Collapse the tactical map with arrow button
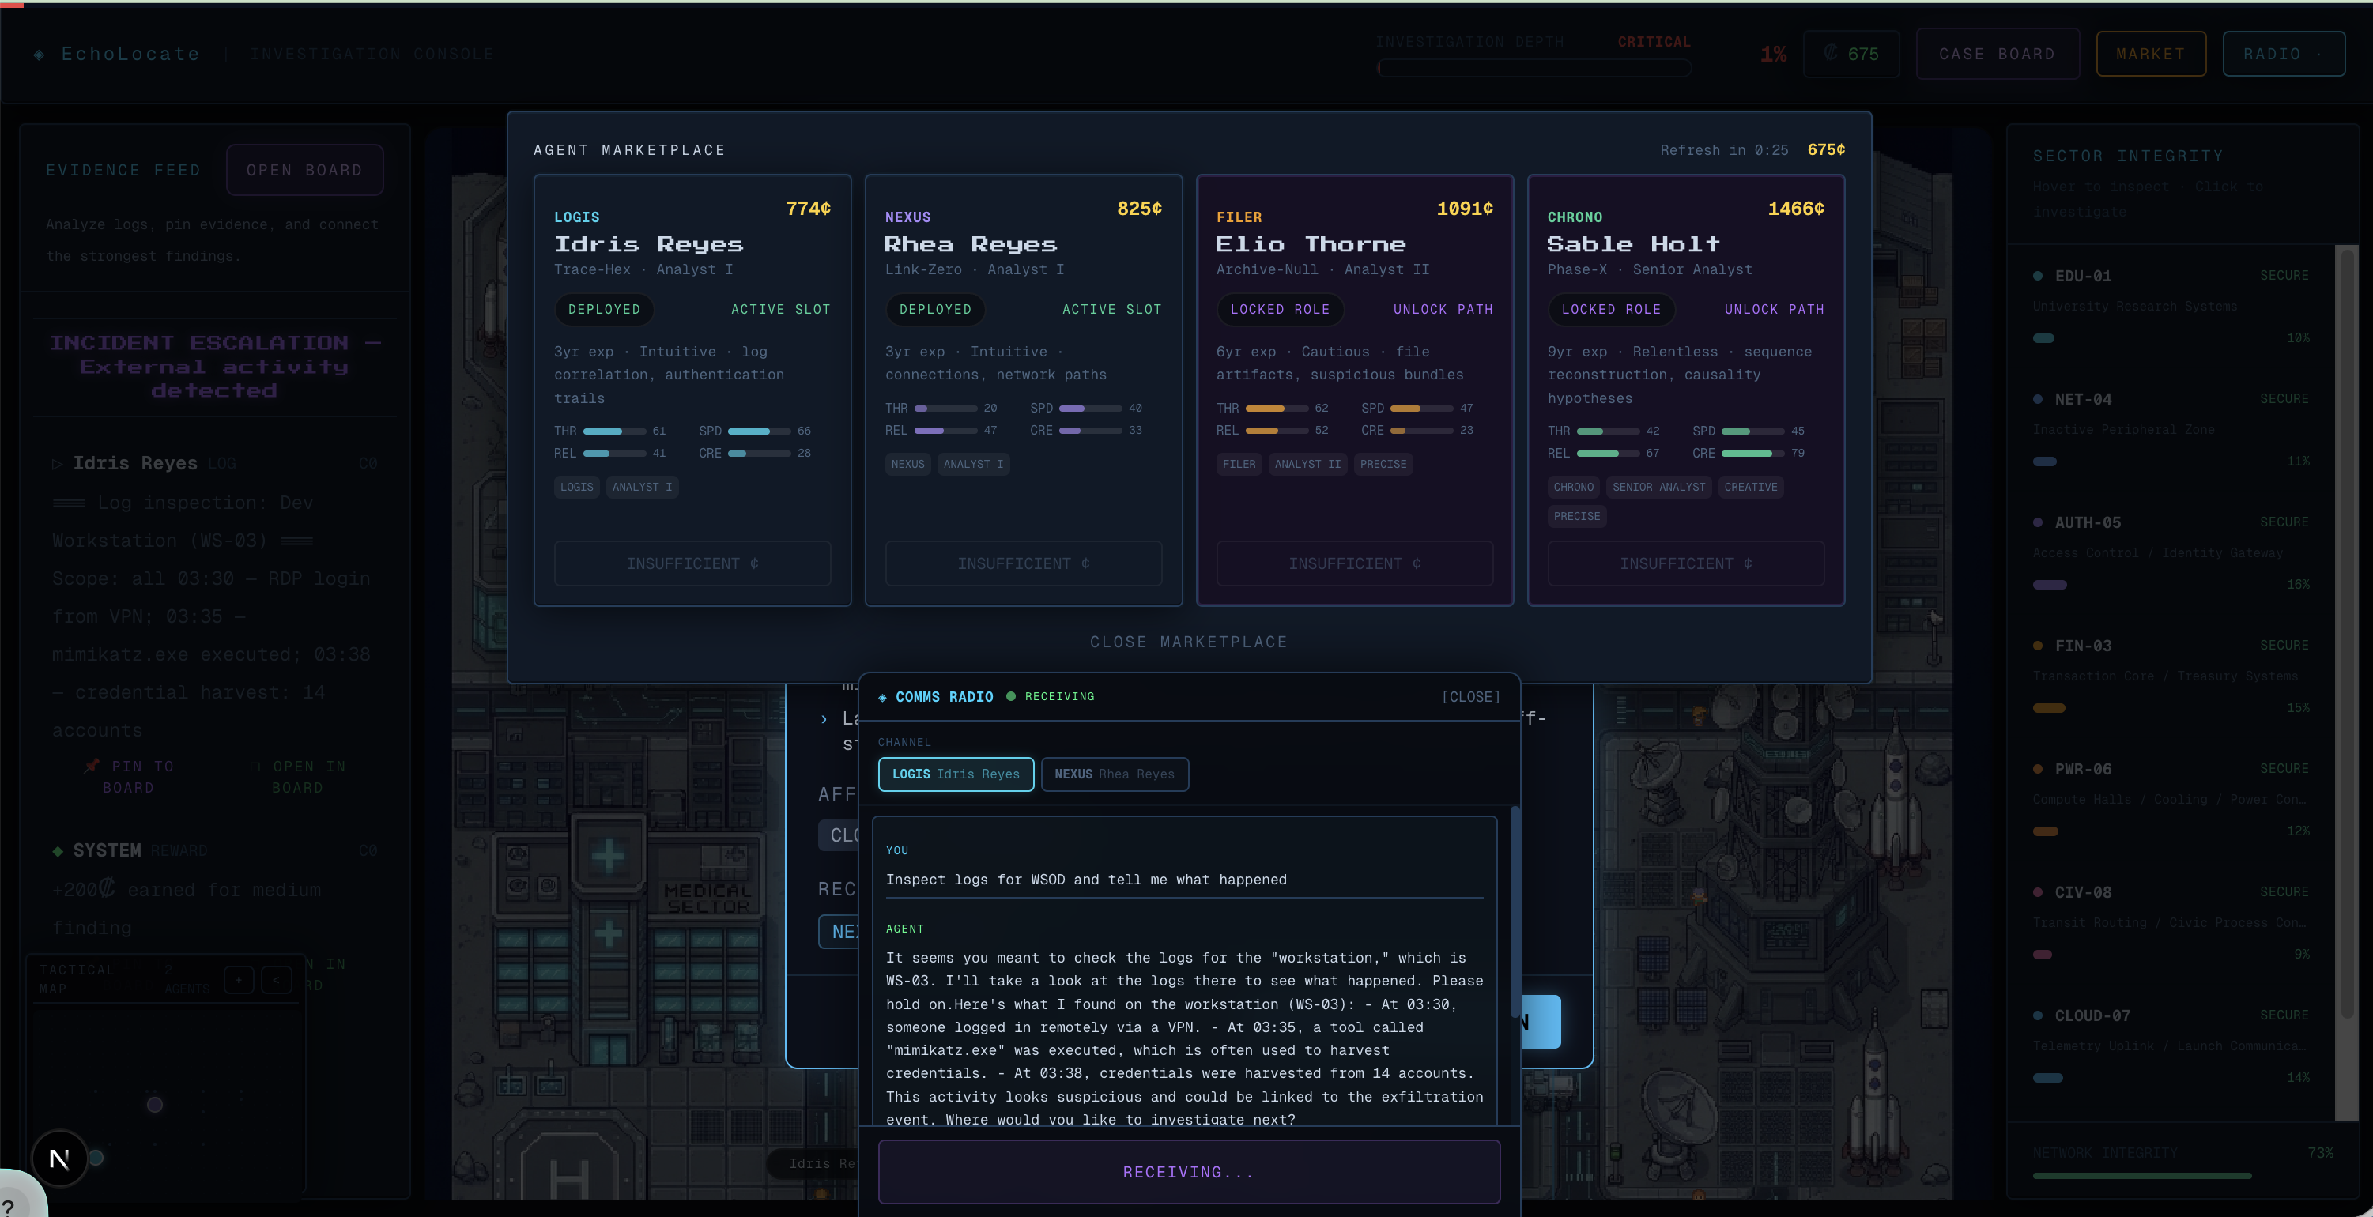 coord(277,979)
